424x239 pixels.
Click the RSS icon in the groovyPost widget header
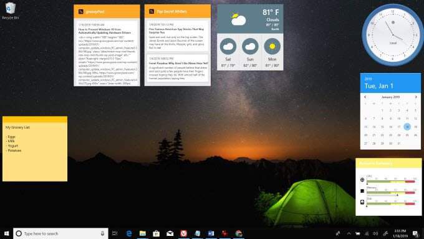[80, 11]
